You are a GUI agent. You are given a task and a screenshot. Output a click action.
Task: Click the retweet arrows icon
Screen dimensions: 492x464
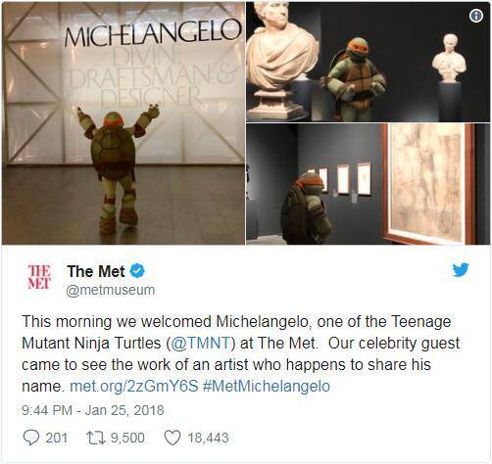tap(96, 438)
